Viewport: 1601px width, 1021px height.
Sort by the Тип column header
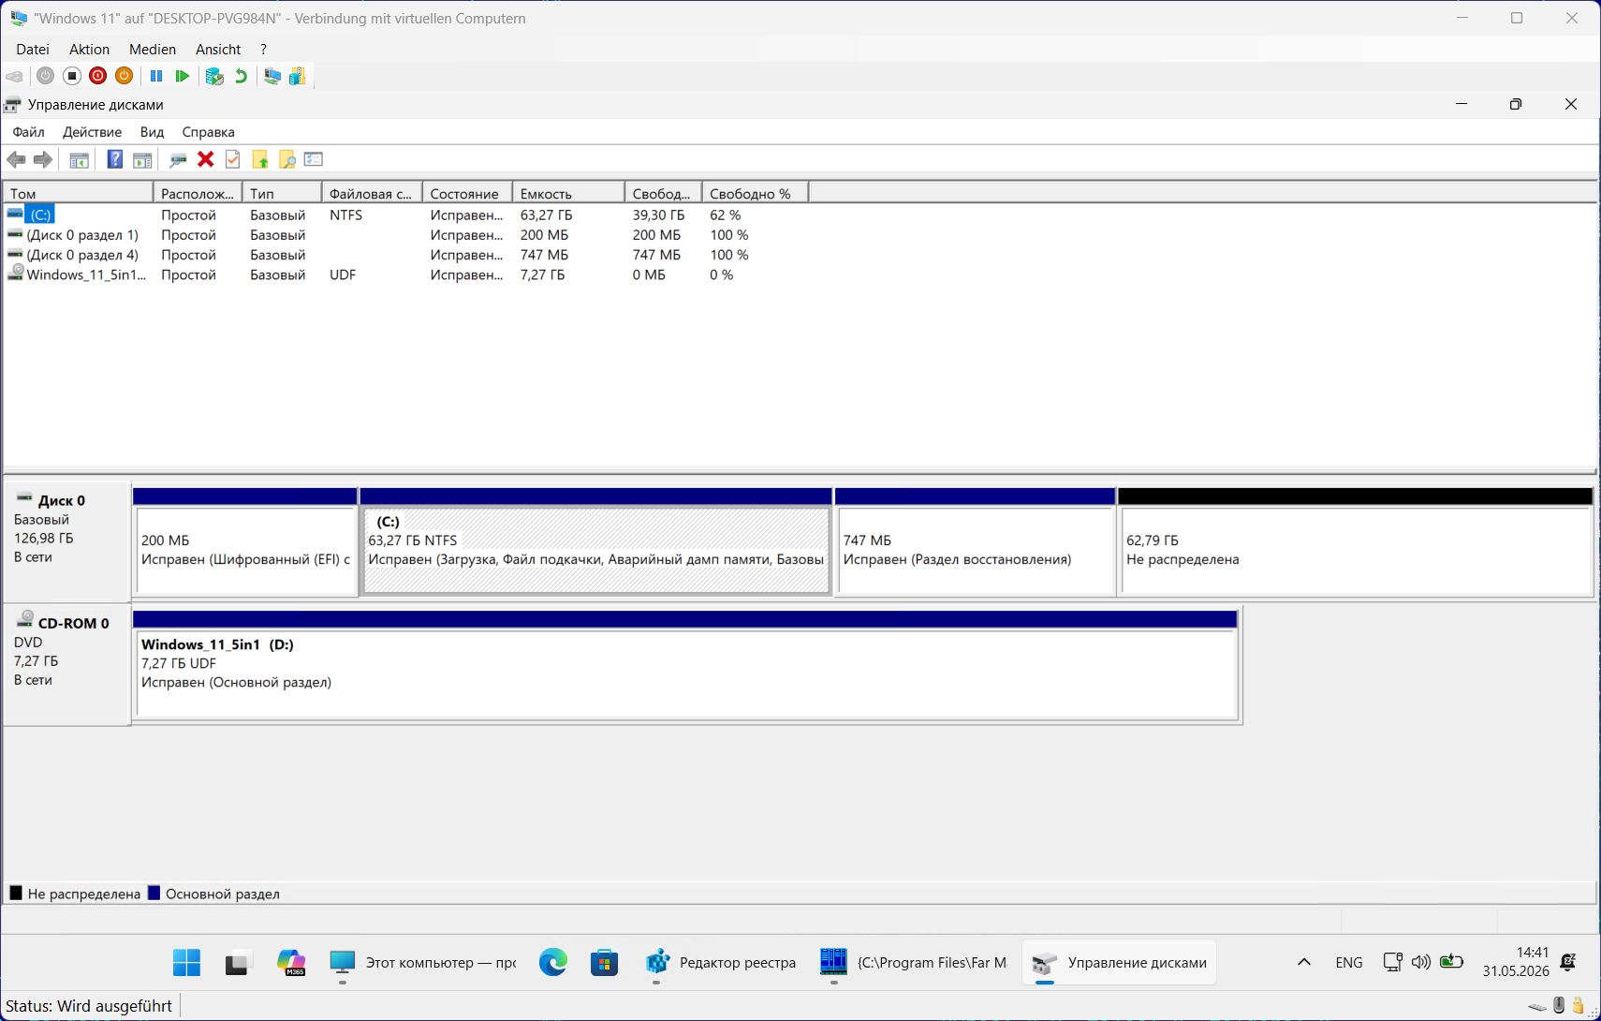pyautogui.click(x=282, y=194)
